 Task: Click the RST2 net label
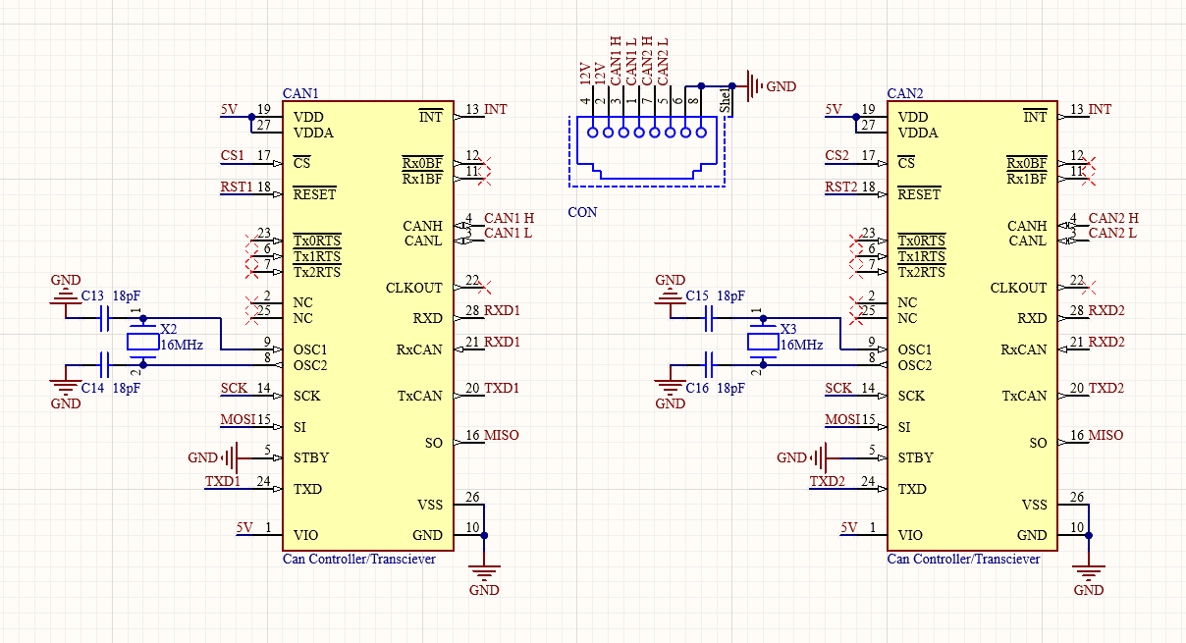(x=841, y=187)
